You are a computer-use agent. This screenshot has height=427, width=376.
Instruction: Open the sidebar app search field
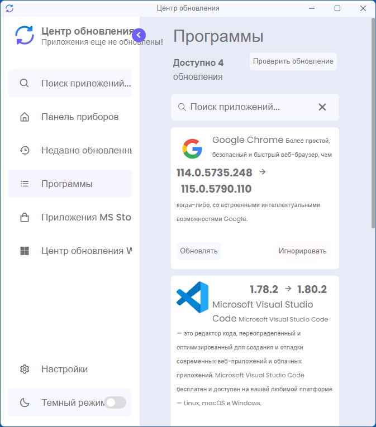(70, 83)
